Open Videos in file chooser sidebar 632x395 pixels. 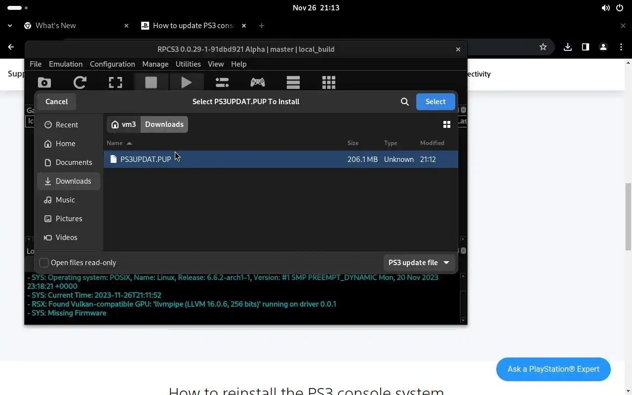pyautogui.click(x=69, y=237)
